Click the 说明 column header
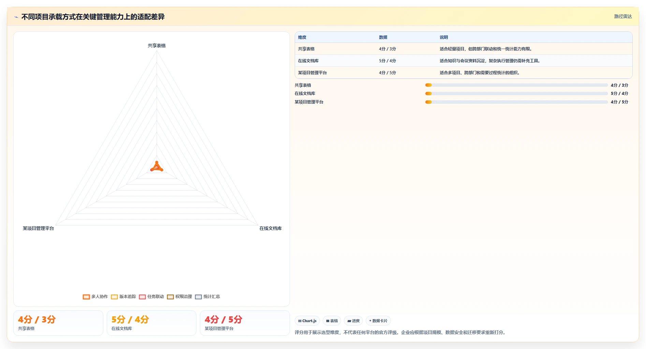Viewport: 646px width, 349px height. click(x=444, y=37)
